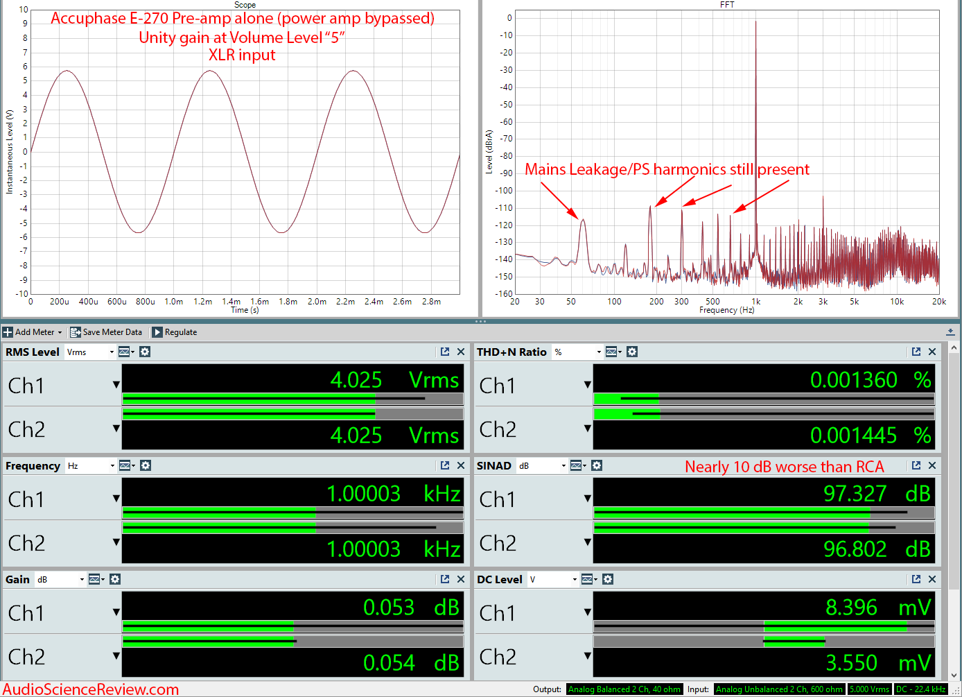This screenshot has height=697, width=962.
Task: Close the SINAD meter
Action: point(932,466)
